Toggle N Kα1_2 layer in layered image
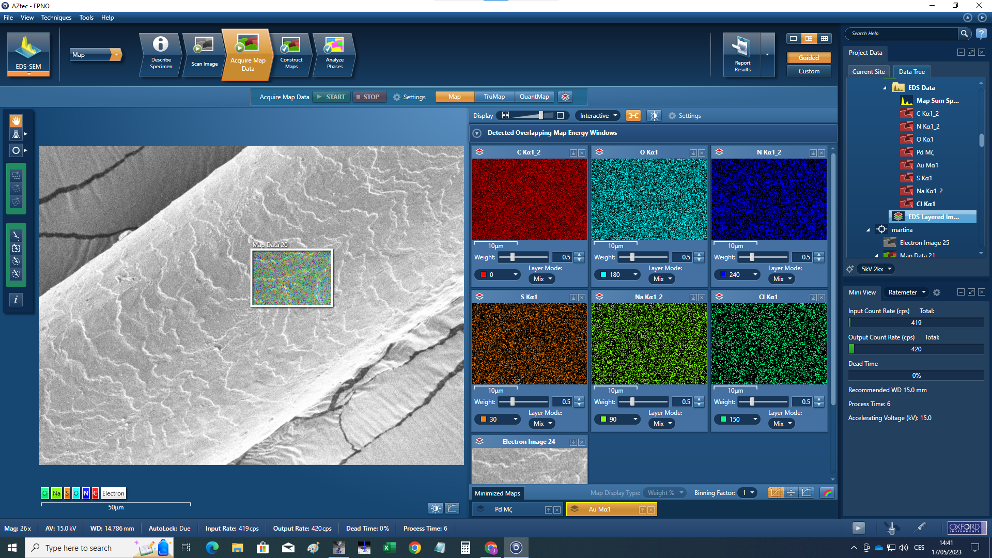Image resolution: width=992 pixels, height=558 pixels. tap(719, 152)
